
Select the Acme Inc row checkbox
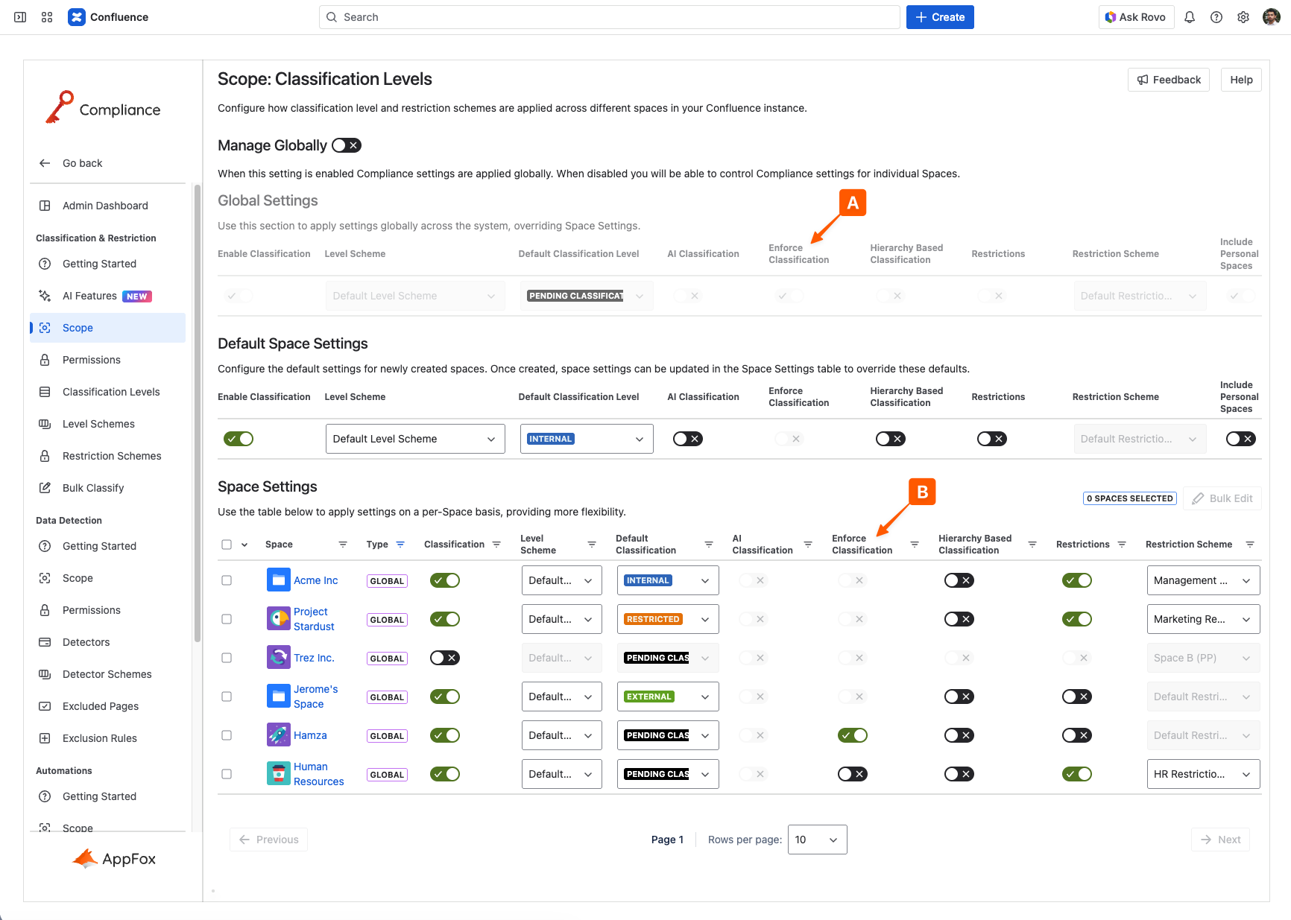(x=227, y=580)
